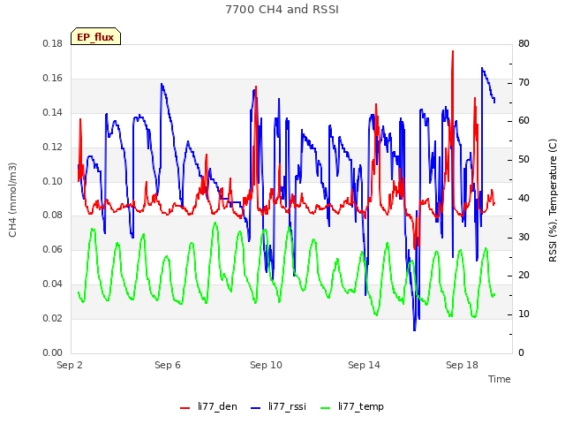565x424 pixels.
Task: Click the 0.06 left axis value
Action: pyautogui.click(x=53, y=249)
